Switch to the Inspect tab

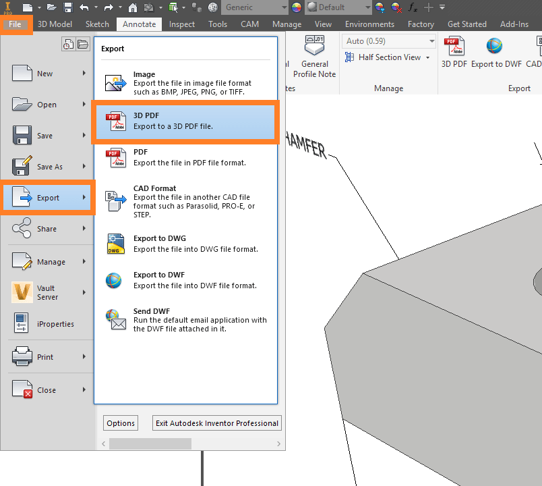[x=182, y=24]
